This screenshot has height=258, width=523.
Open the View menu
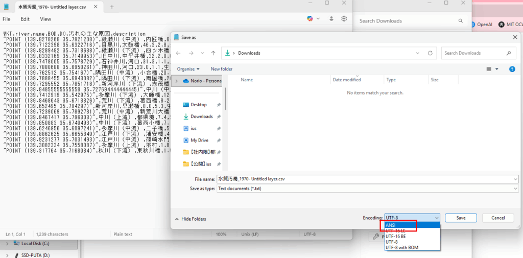coord(45,19)
